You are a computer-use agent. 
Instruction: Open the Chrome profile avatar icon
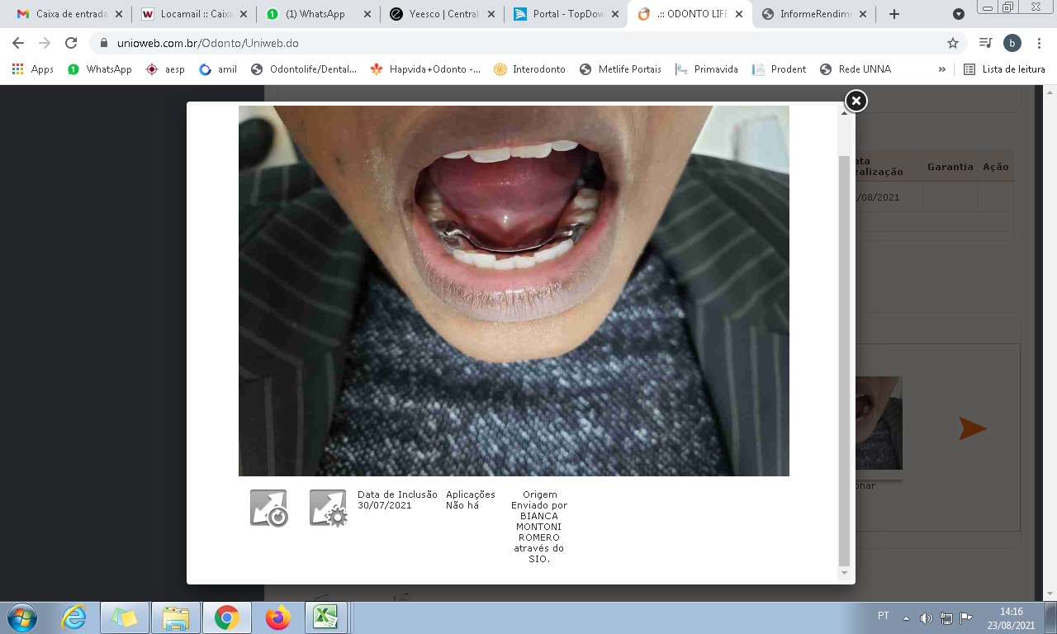coord(1012,43)
